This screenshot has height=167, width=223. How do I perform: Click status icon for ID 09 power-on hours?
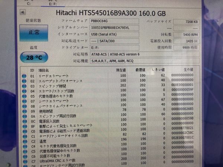pyautogui.click(x=25, y=111)
